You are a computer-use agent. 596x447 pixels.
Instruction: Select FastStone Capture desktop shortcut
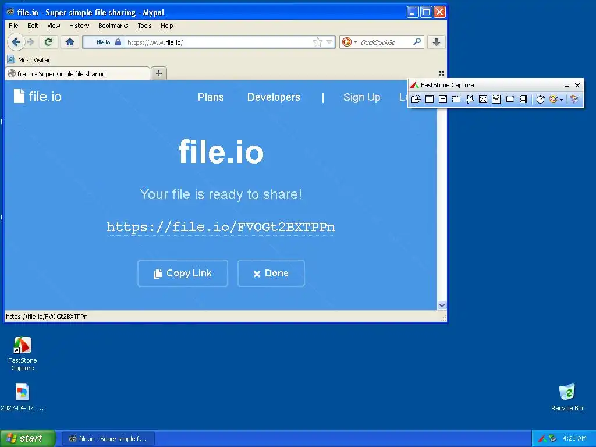click(23, 354)
